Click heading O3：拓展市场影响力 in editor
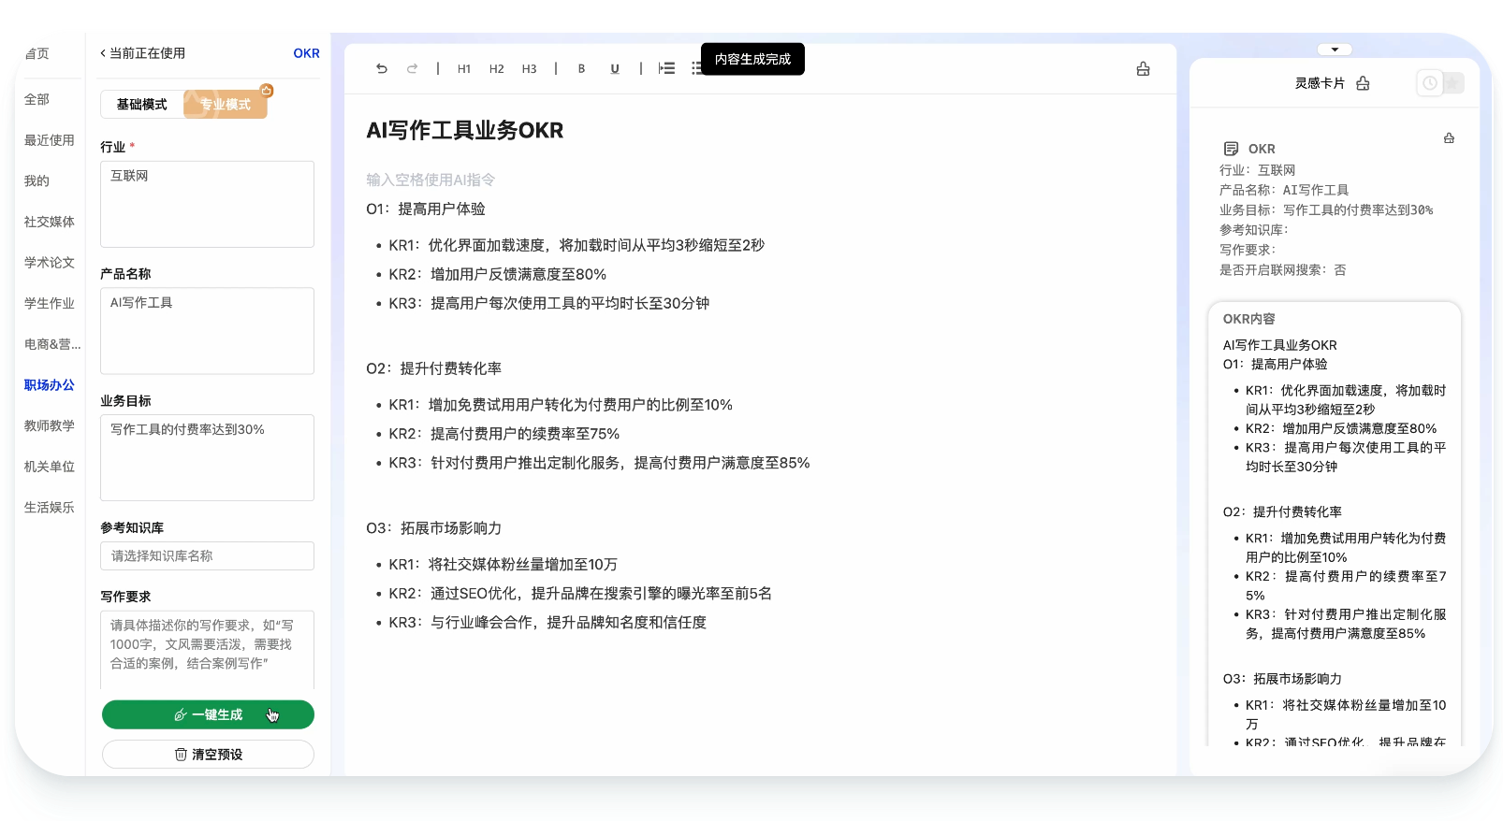1503x821 pixels. (434, 528)
